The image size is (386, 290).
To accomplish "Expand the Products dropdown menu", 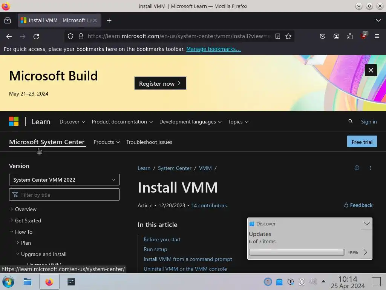I will [x=107, y=142].
